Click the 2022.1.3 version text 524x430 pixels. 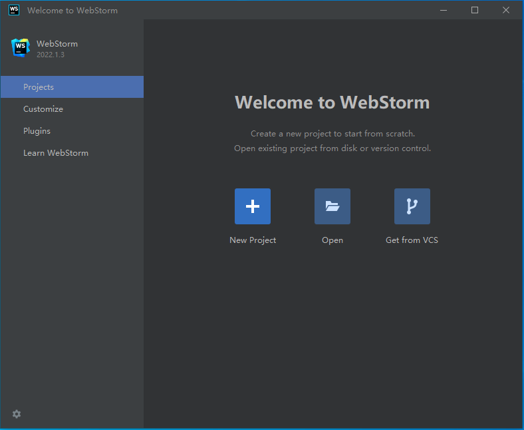pyautogui.click(x=51, y=55)
